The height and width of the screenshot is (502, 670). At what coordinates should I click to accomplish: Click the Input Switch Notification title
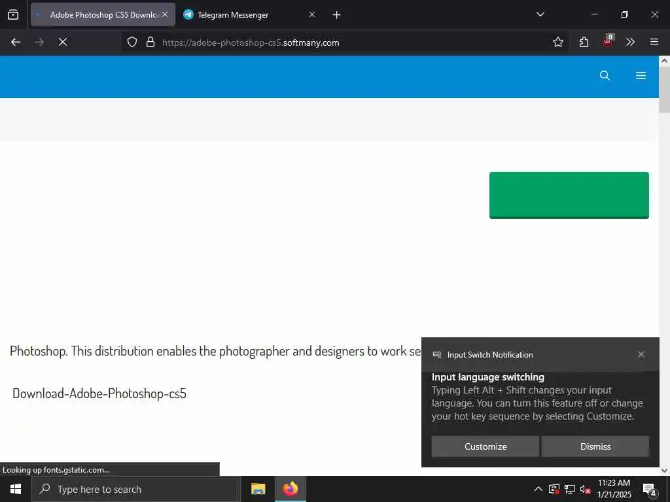(490, 355)
